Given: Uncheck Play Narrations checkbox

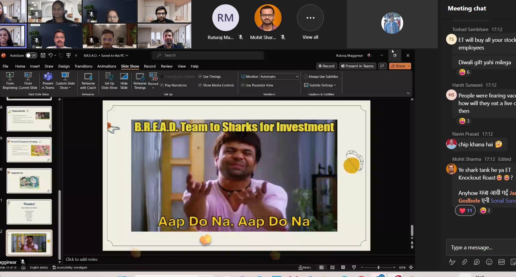Looking at the screenshot, I should click(x=162, y=85).
